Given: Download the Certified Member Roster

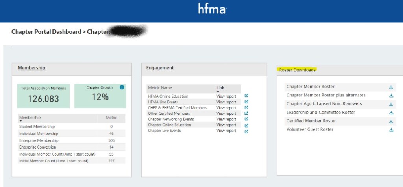Looking at the screenshot, I should [391, 121].
